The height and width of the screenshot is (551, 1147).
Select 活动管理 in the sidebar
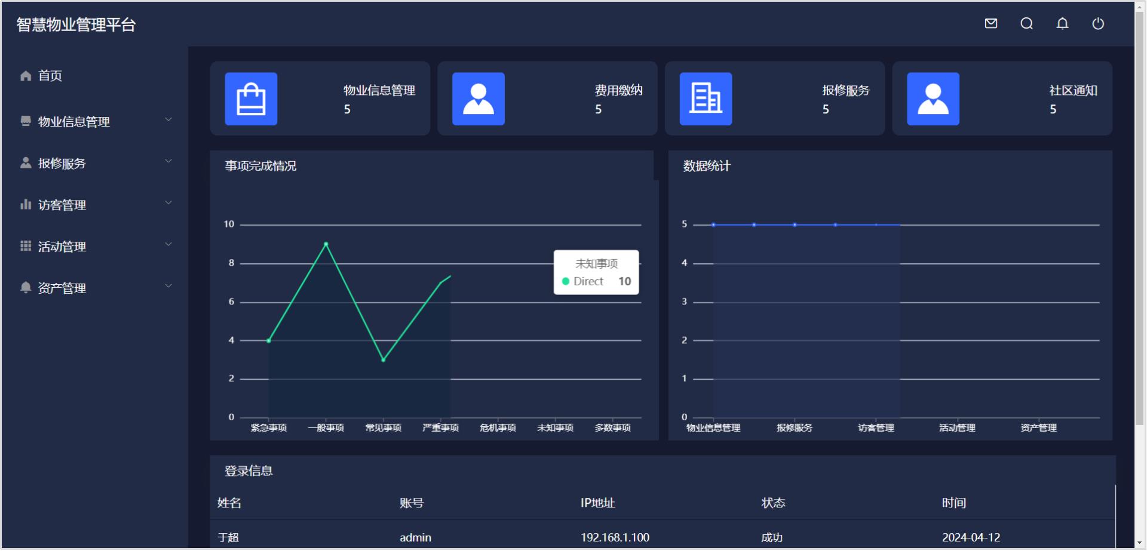(62, 246)
